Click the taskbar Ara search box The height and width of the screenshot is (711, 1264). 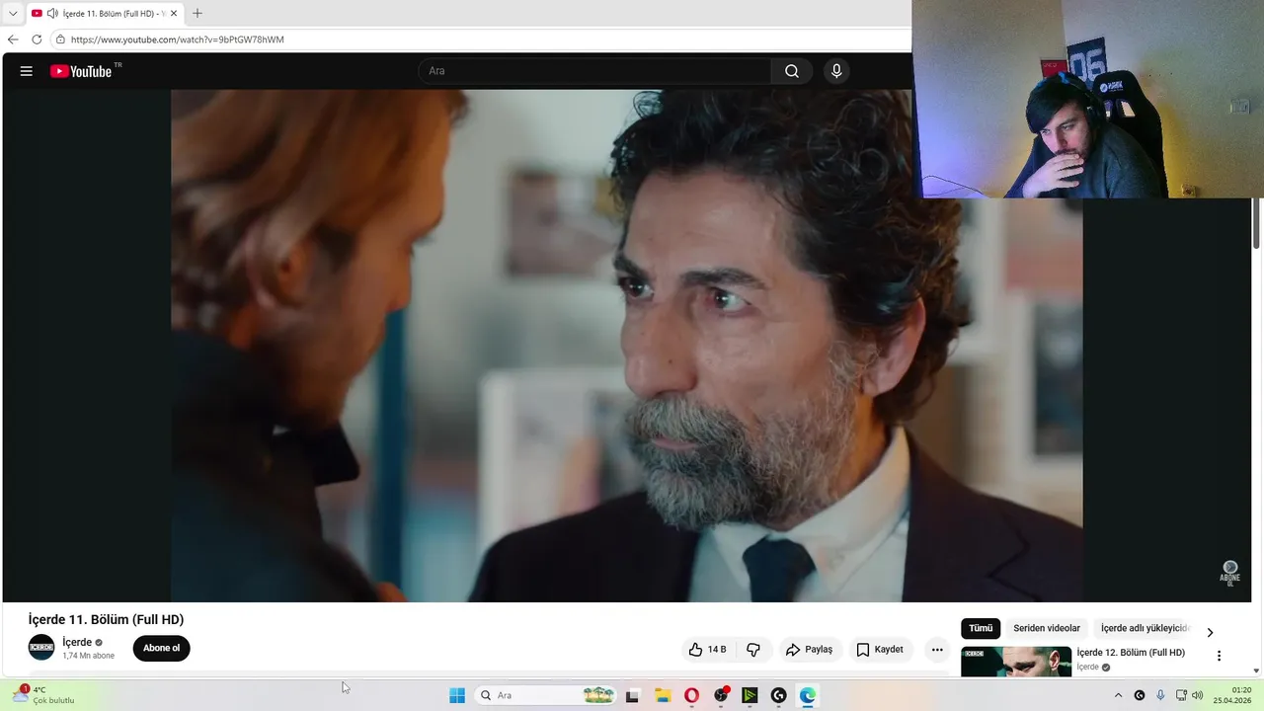545,695
